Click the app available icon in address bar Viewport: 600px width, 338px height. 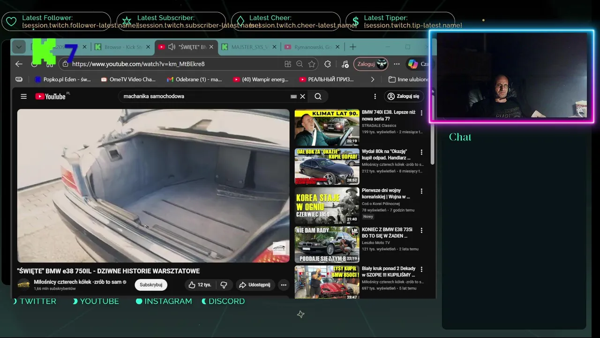tap(288, 64)
